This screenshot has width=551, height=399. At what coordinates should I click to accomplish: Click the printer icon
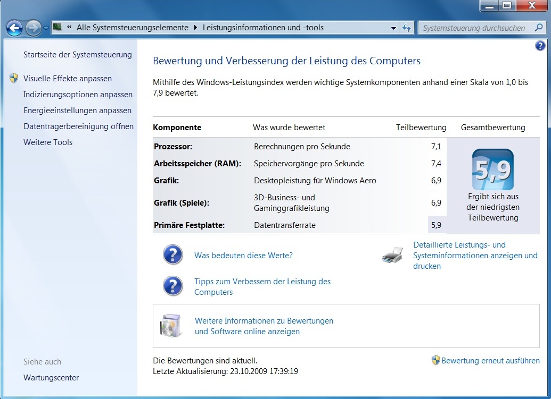[392, 255]
